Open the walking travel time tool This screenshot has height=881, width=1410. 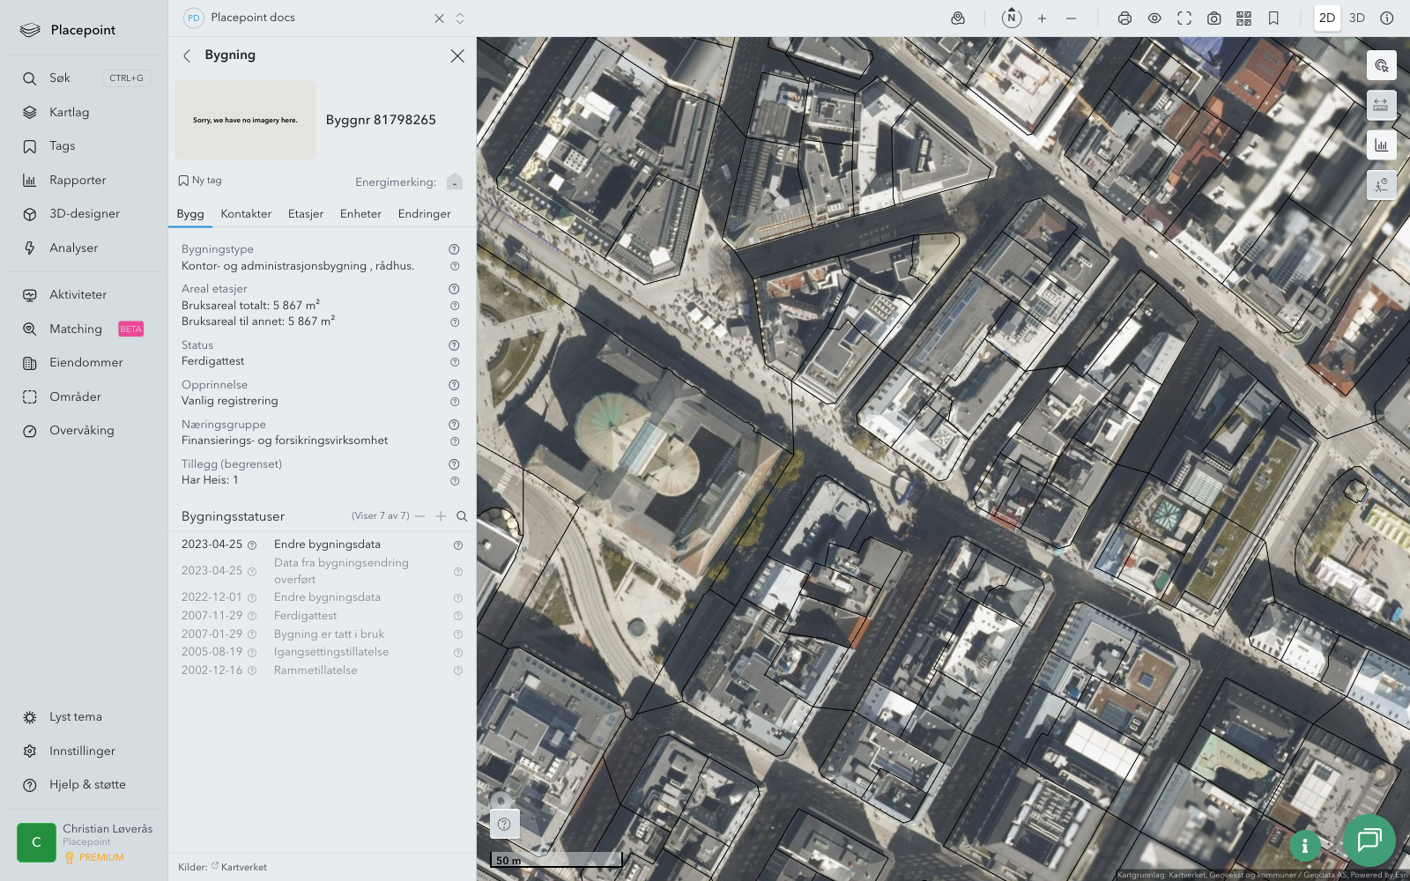click(1381, 185)
